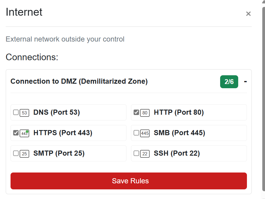Screen dimensions: 265x199
Task: Uncheck the HTTPS checkbox
Action: point(16,133)
